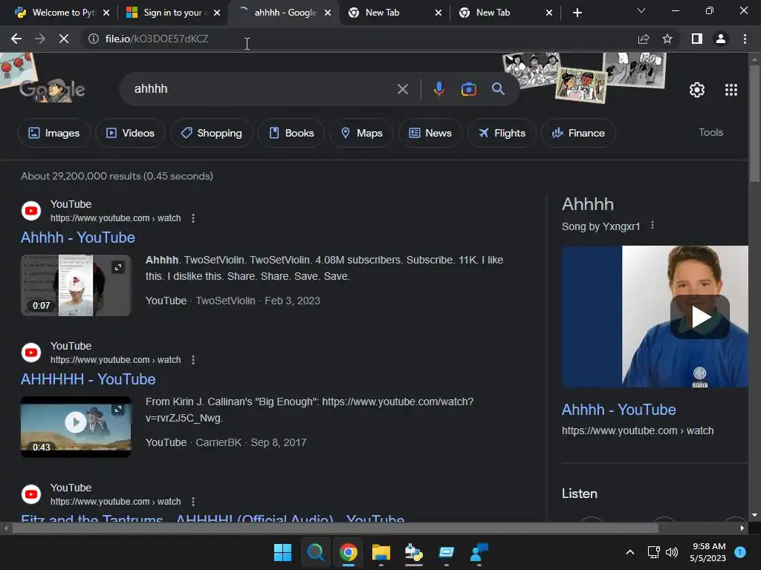Switch to the first New Tab

pos(394,13)
